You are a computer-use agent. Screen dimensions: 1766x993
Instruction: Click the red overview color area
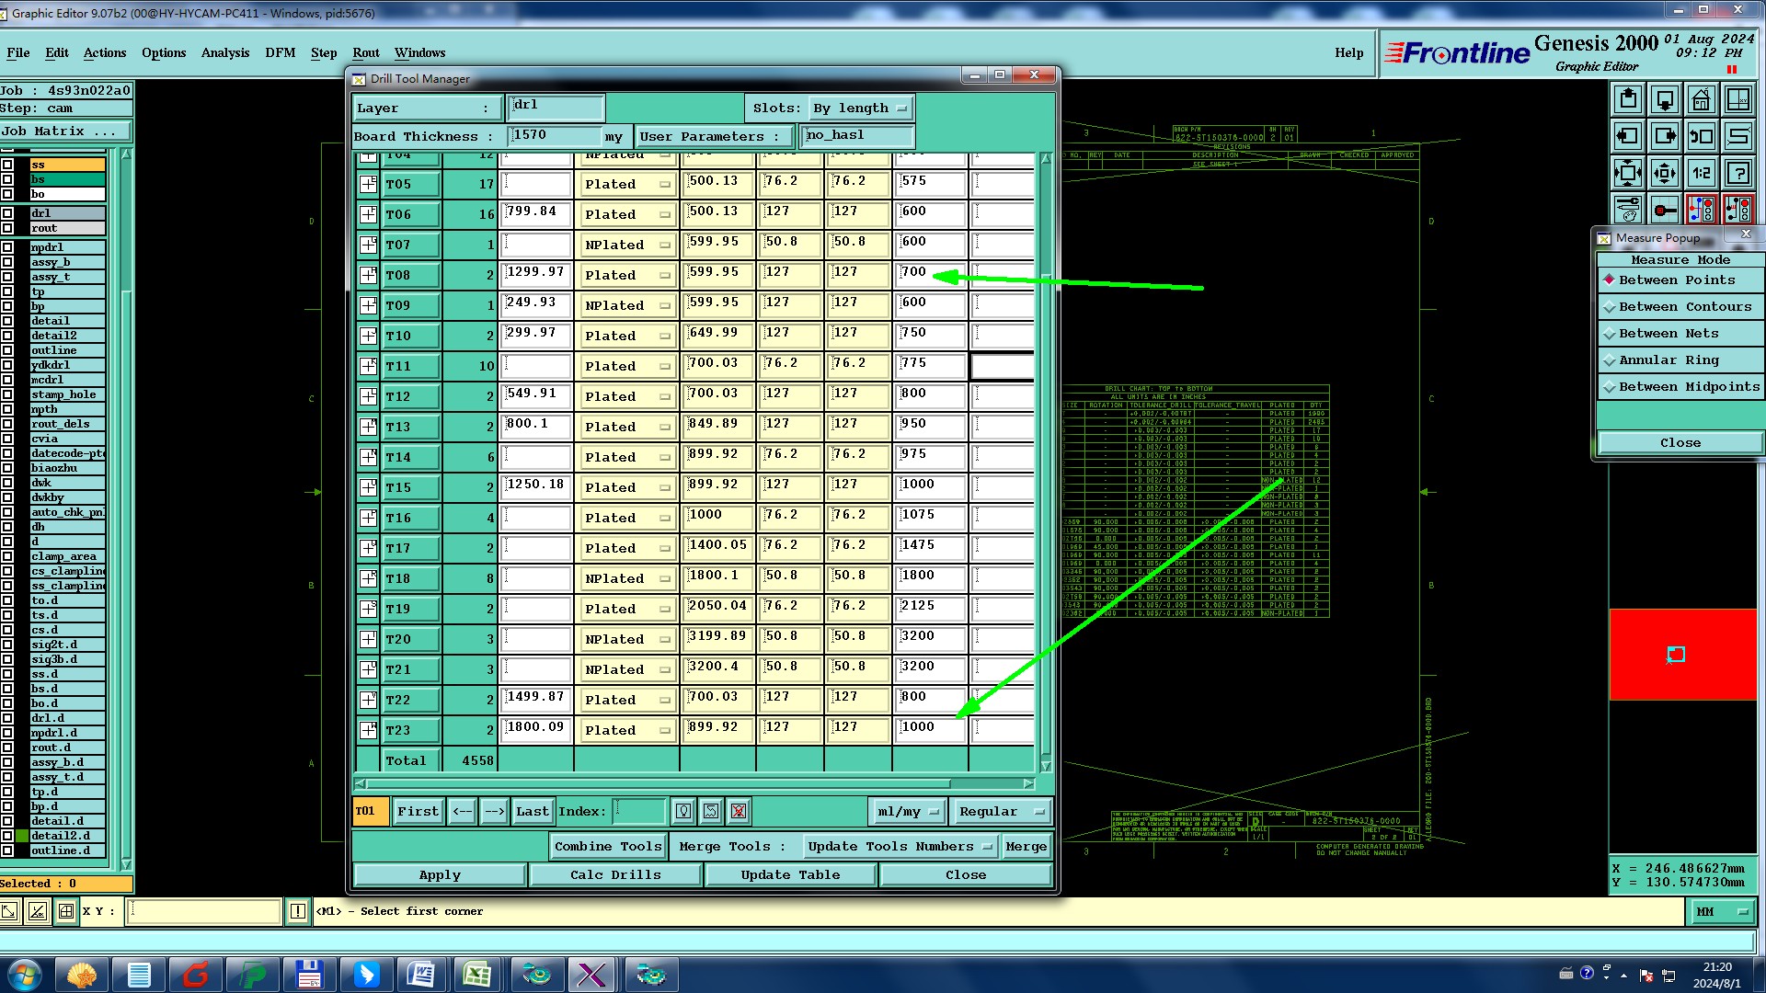pyautogui.click(x=1683, y=655)
